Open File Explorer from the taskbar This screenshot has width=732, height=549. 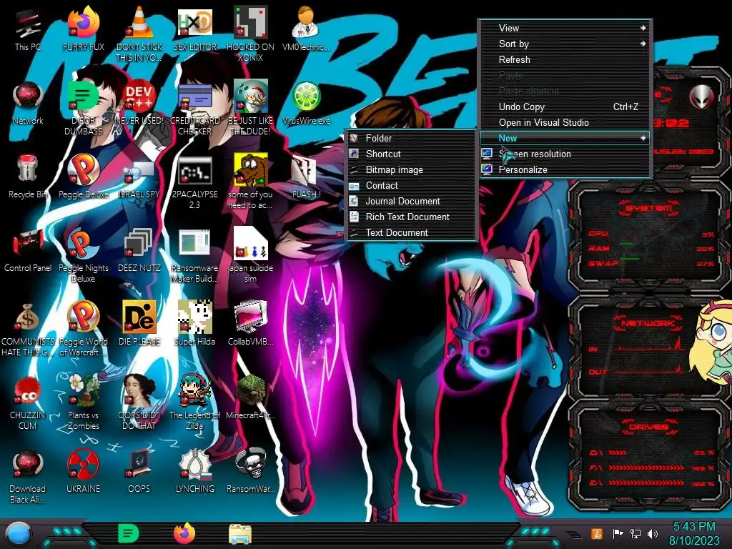(x=240, y=535)
